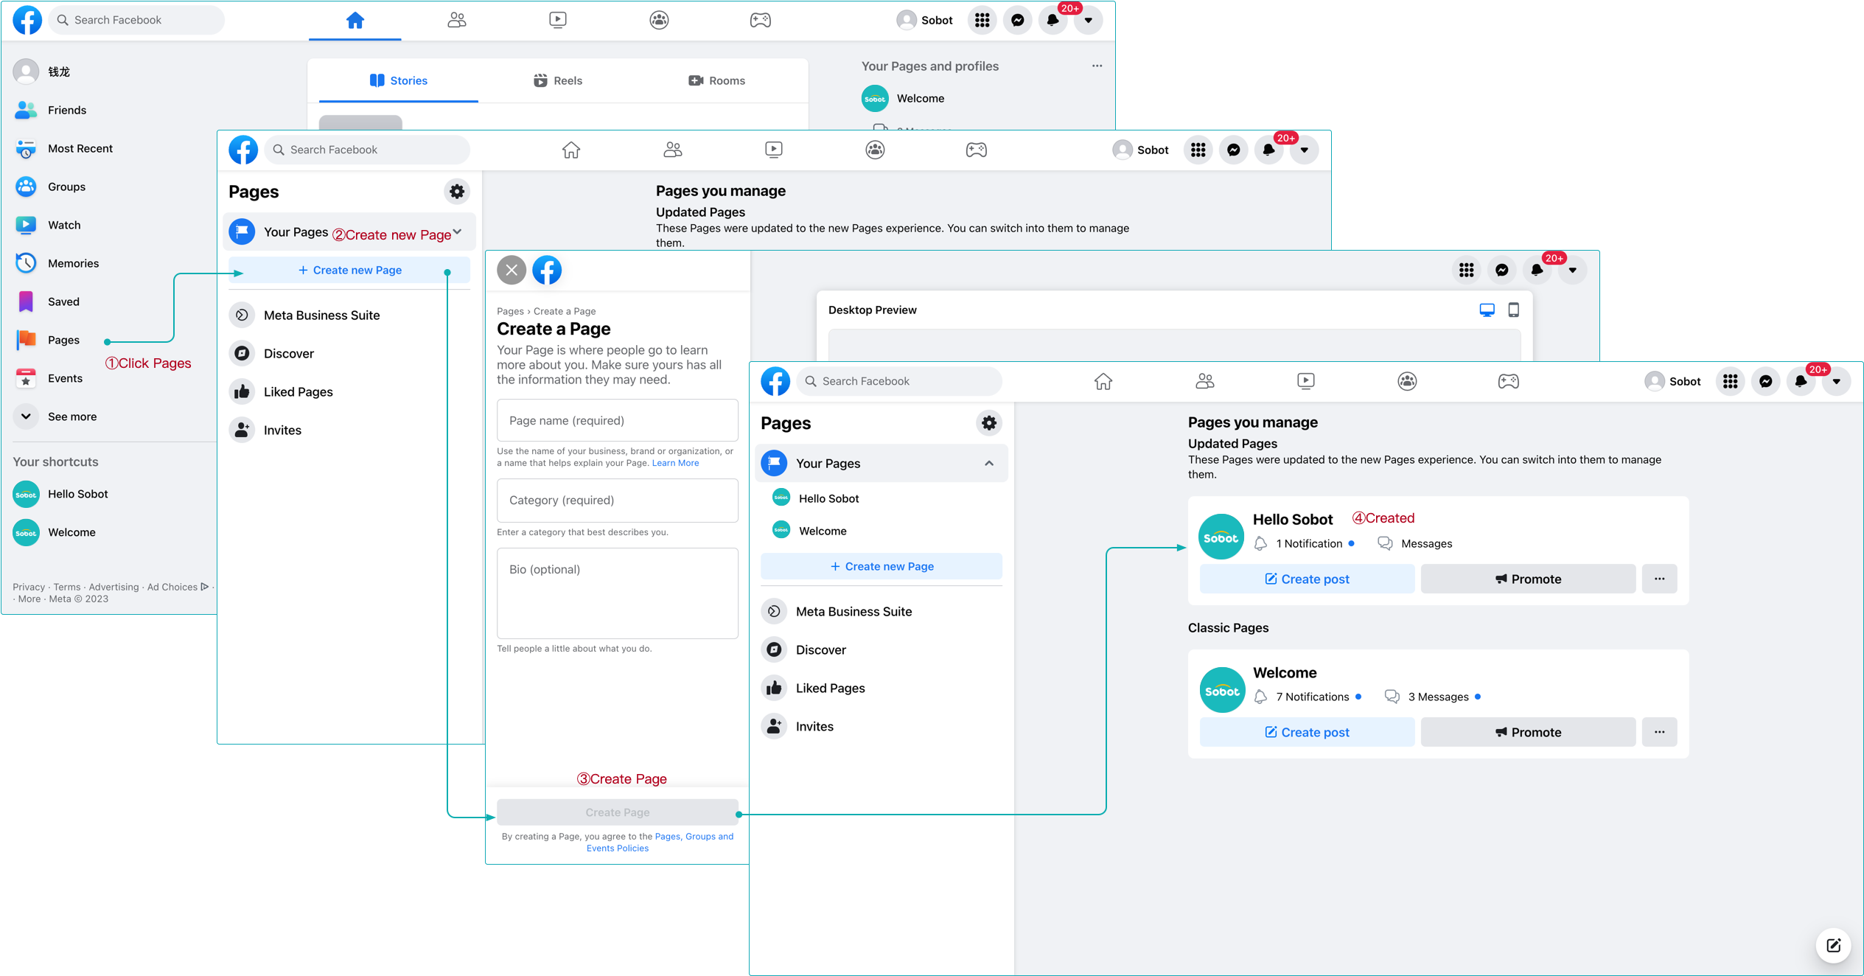Expand the Your Pages chevron in the second window
Image resolution: width=1864 pixels, height=976 pixels.
[458, 231]
